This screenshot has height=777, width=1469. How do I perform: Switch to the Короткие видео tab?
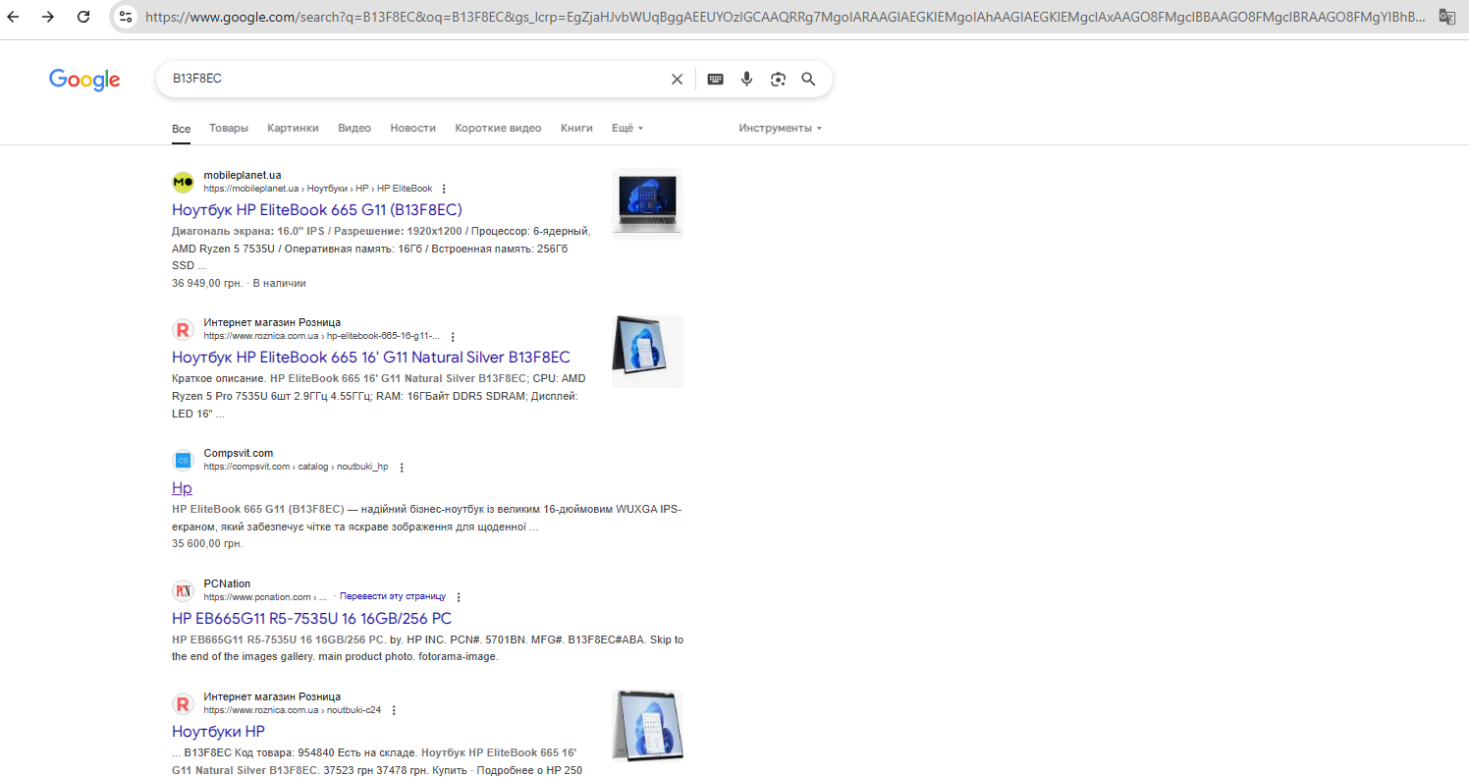(498, 129)
